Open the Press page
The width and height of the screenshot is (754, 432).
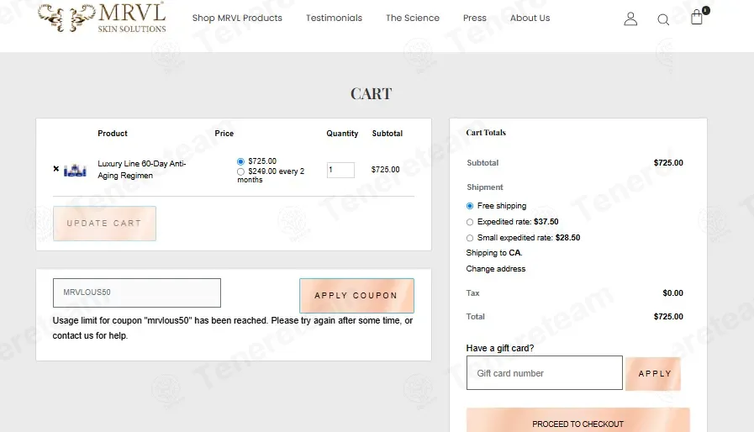(475, 18)
